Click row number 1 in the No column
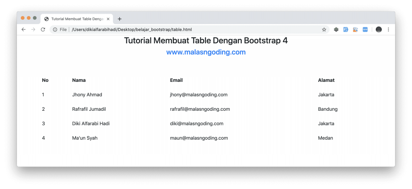 click(x=43, y=95)
